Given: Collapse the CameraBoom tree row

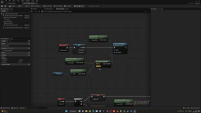Looking at the screenshot, I should point(3,21).
